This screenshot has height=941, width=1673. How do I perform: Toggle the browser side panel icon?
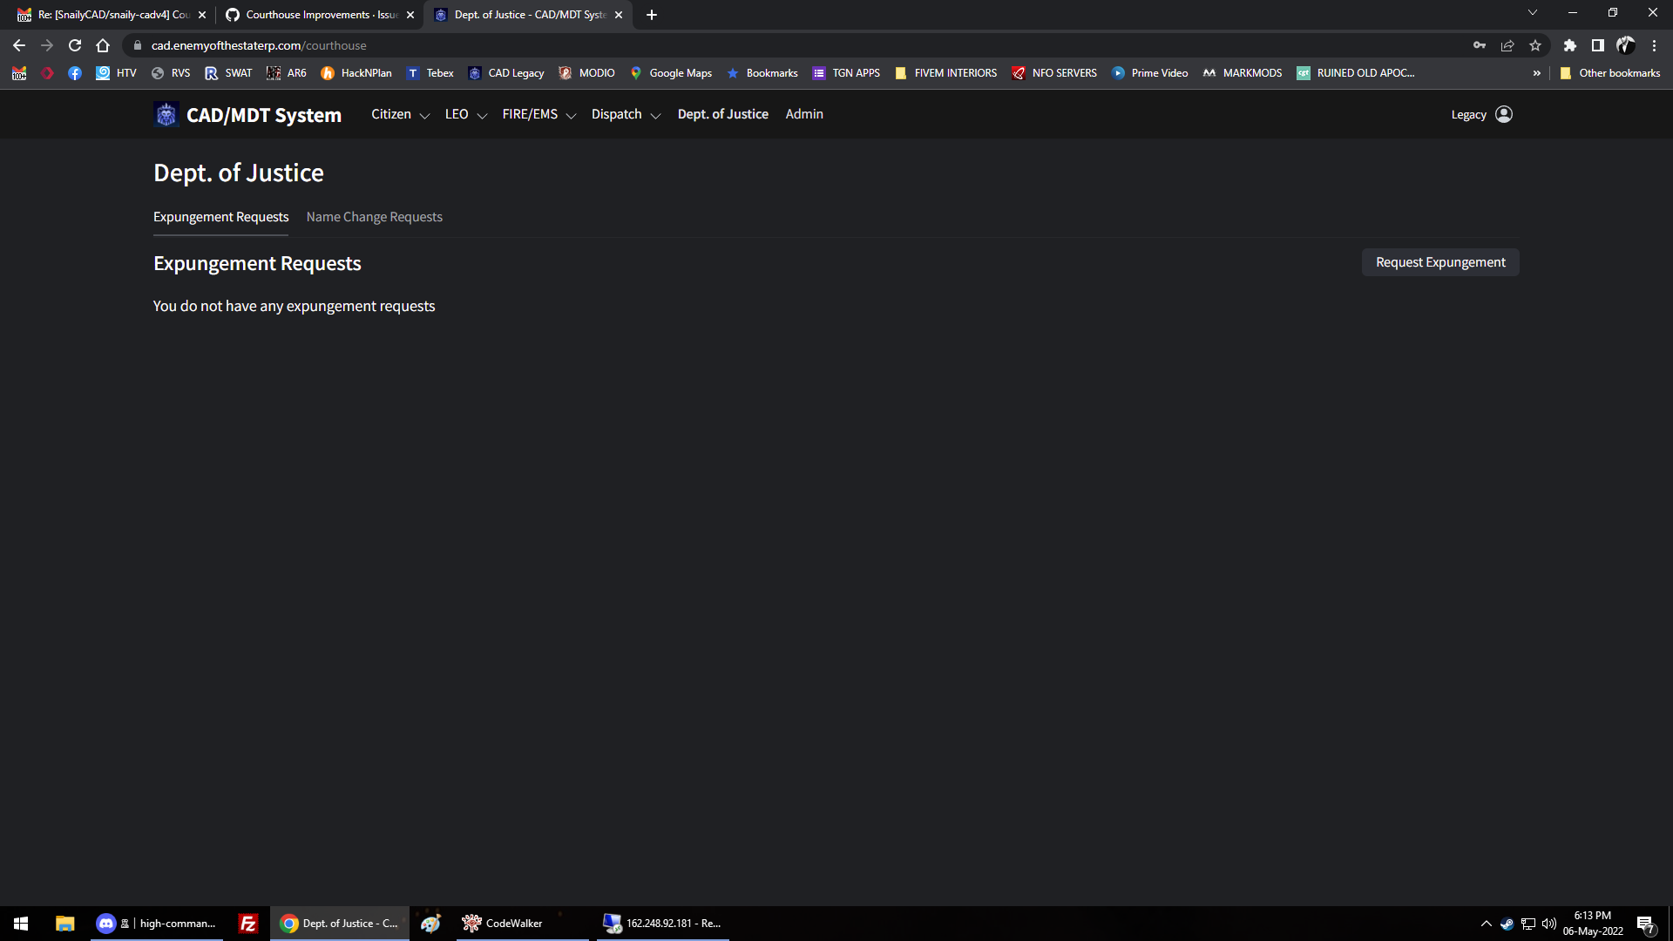coord(1597,45)
